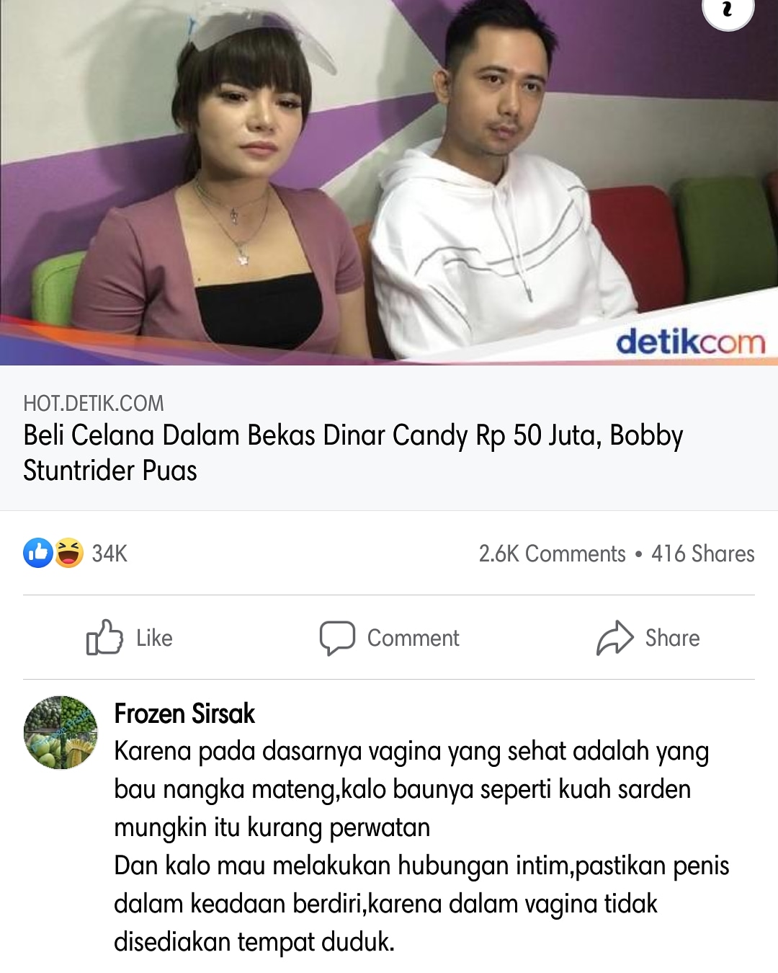Select the comment text by Frozen Sirsak
778x973 pixels.
click(x=421, y=846)
